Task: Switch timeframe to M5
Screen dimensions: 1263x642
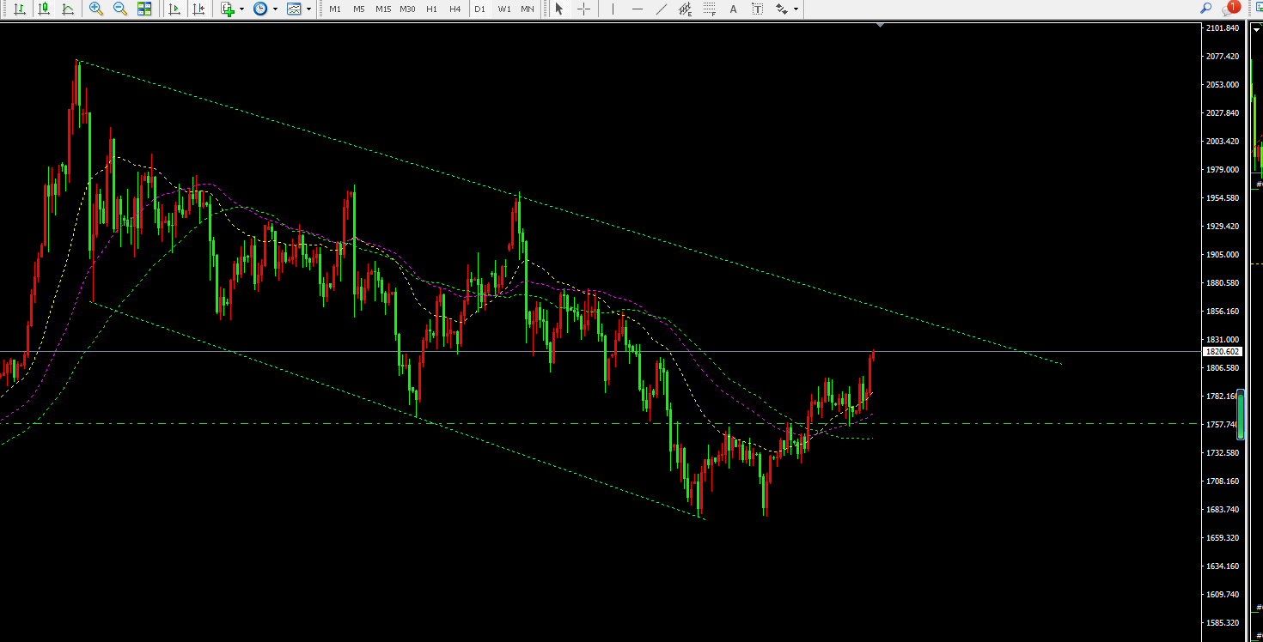Action: [359, 9]
